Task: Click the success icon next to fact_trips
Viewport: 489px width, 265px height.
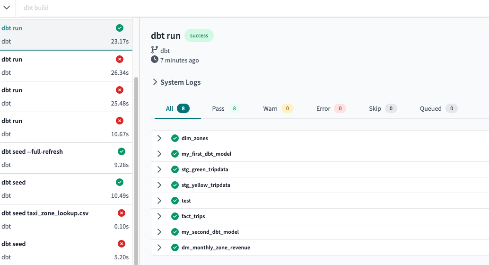Action: 175,216
